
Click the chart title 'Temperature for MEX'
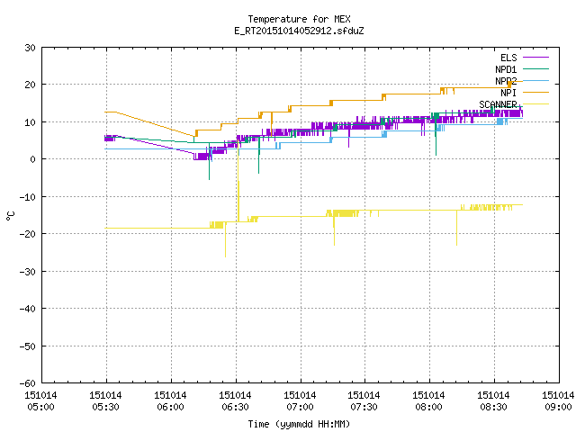(x=299, y=19)
